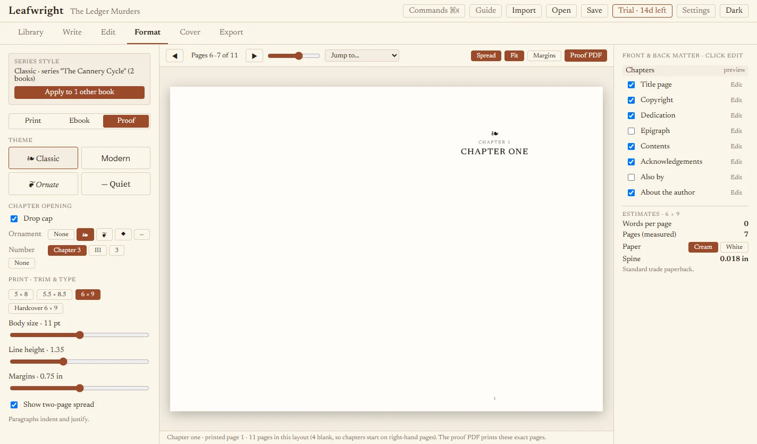The height and width of the screenshot is (444, 757).
Task: Click the Trial 14d left button
Action: pyautogui.click(x=642, y=11)
